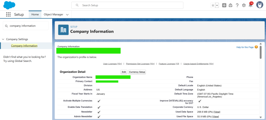Select Company Information in the sidebar
The image size is (266, 120).
point(24,46)
